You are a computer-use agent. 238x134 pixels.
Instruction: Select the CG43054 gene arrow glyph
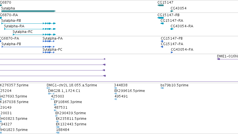click(172, 11)
